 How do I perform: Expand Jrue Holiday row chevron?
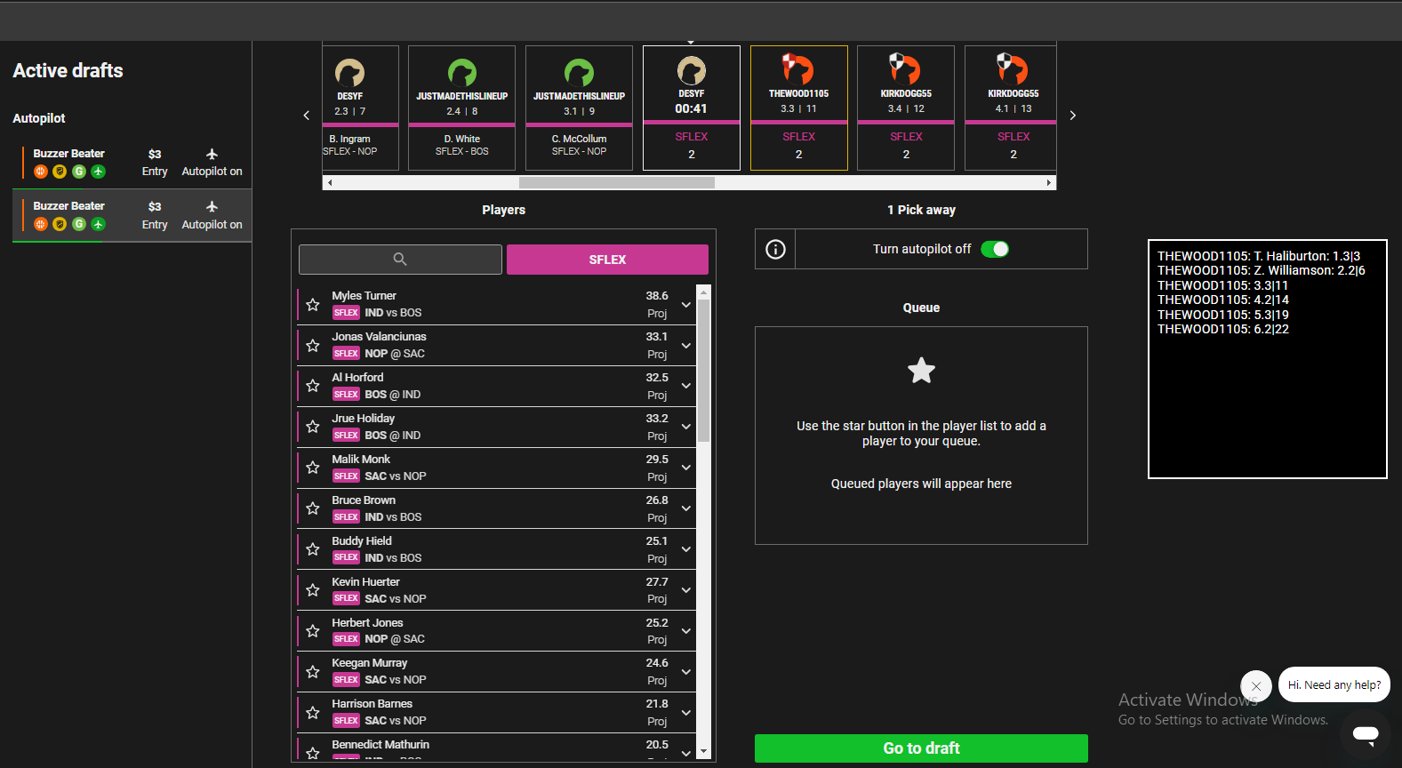(x=686, y=427)
